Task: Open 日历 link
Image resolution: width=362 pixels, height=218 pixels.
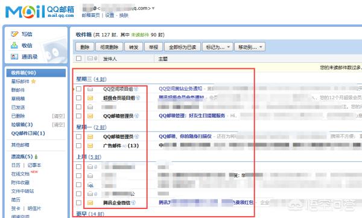Action: tap(16, 165)
